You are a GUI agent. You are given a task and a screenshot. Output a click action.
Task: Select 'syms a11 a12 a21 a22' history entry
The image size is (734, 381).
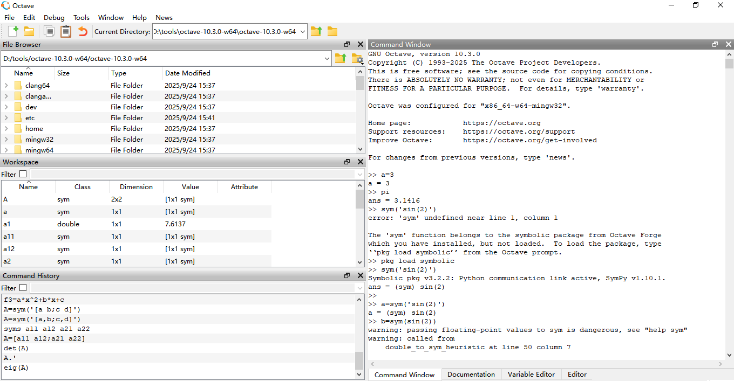178,329
